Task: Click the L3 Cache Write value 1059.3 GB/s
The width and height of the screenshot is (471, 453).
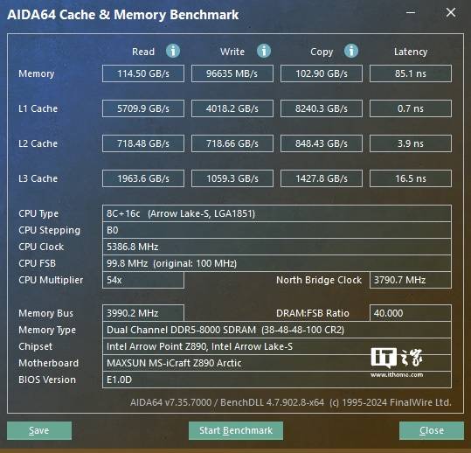Action: 232,178
